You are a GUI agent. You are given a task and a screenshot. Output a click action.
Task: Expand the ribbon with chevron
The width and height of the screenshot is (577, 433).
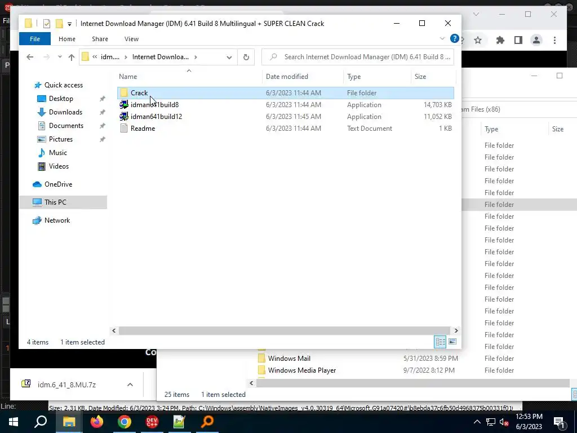[442, 39]
